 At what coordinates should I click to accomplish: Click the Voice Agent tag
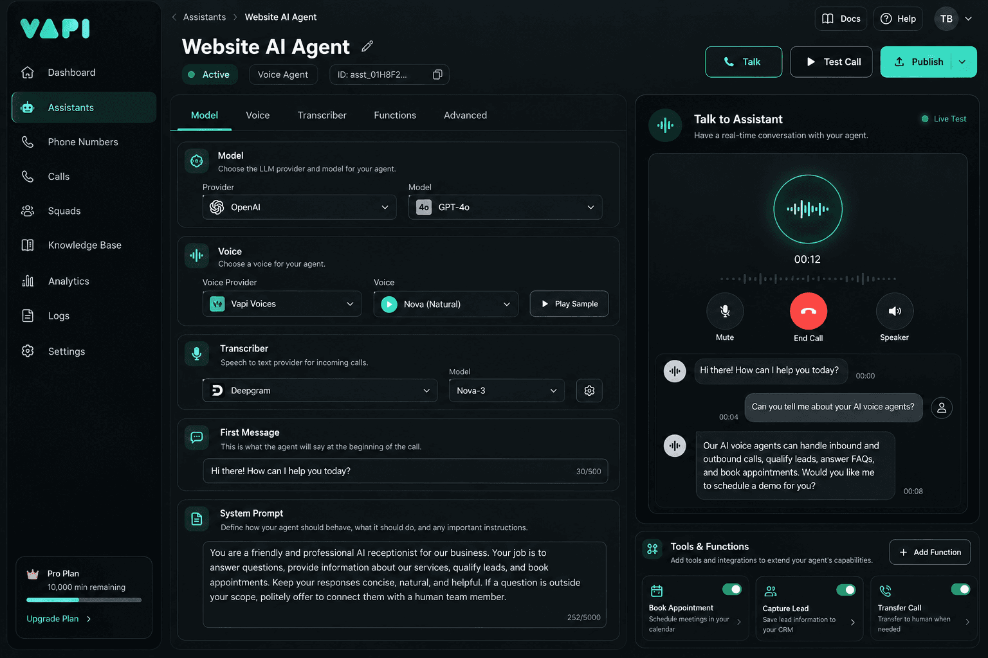(283, 75)
